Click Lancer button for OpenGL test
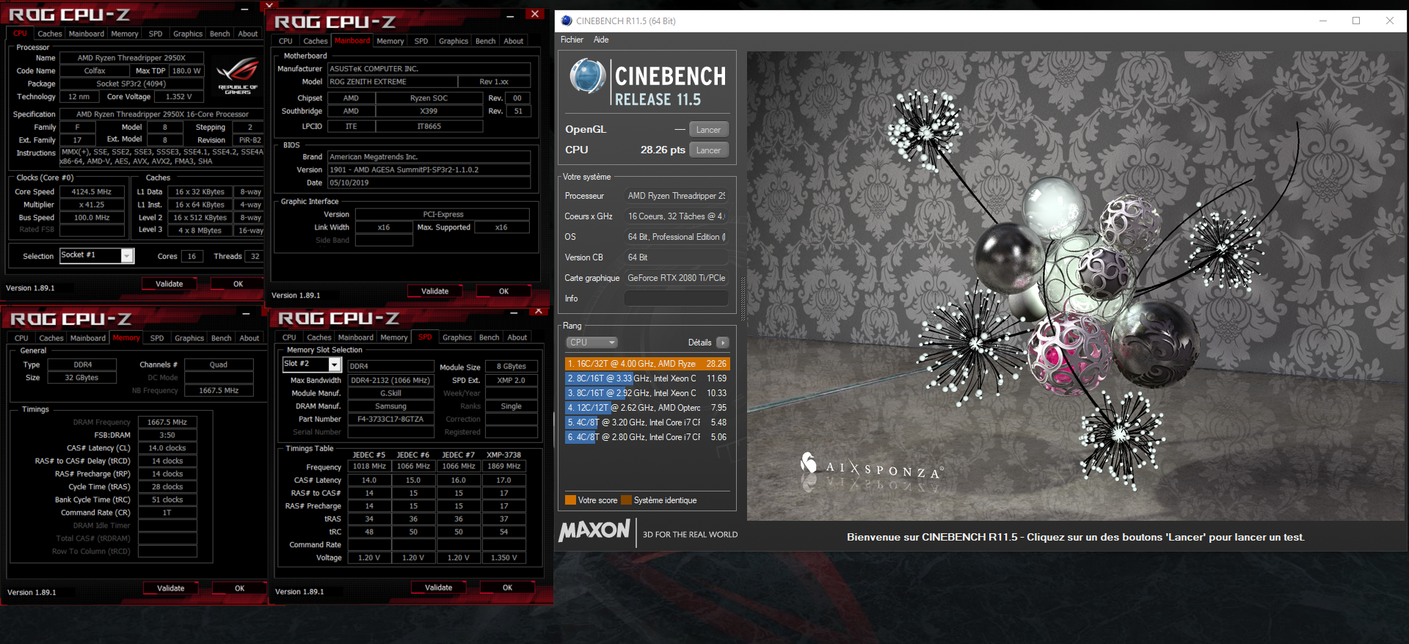Image resolution: width=1409 pixels, height=644 pixels. pyautogui.click(x=708, y=130)
